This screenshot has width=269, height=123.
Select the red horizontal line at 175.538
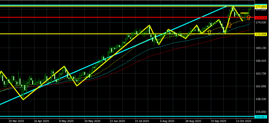(105, 18)
